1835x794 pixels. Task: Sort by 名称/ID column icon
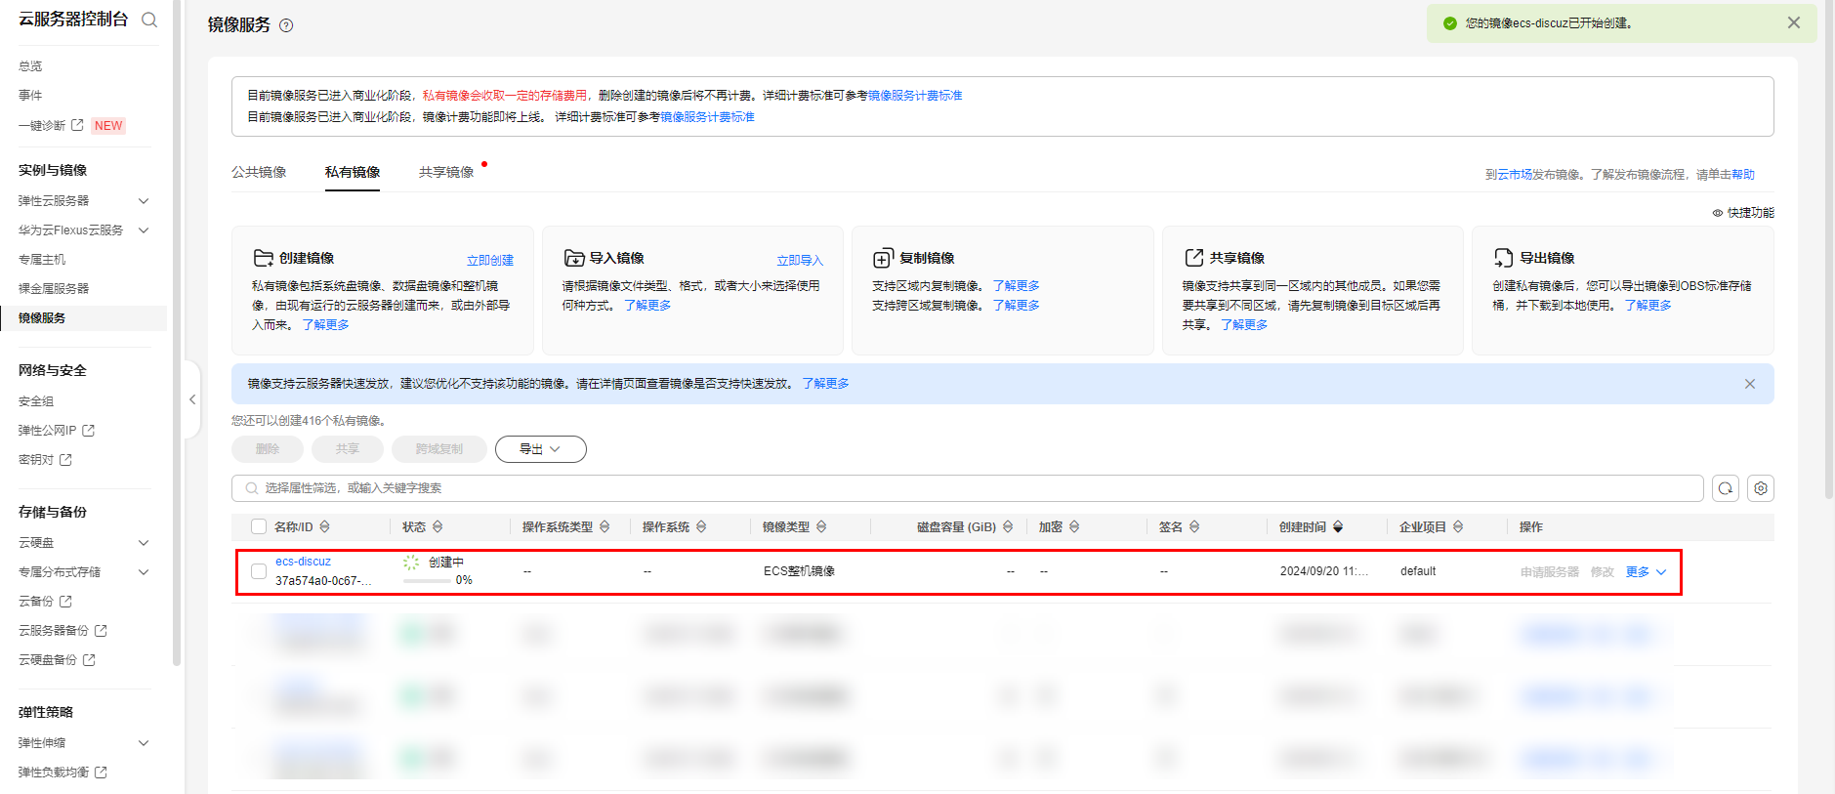(x=325, y=527)
